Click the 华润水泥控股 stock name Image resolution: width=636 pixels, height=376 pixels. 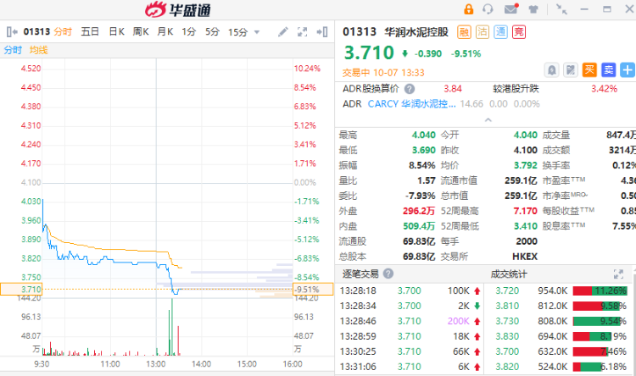tap(416, 32)
